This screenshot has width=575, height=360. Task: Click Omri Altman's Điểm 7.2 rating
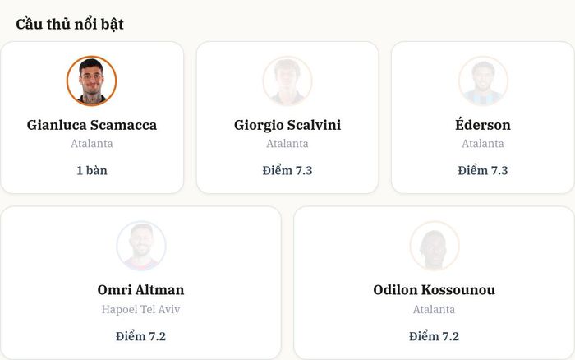[140, 336]
